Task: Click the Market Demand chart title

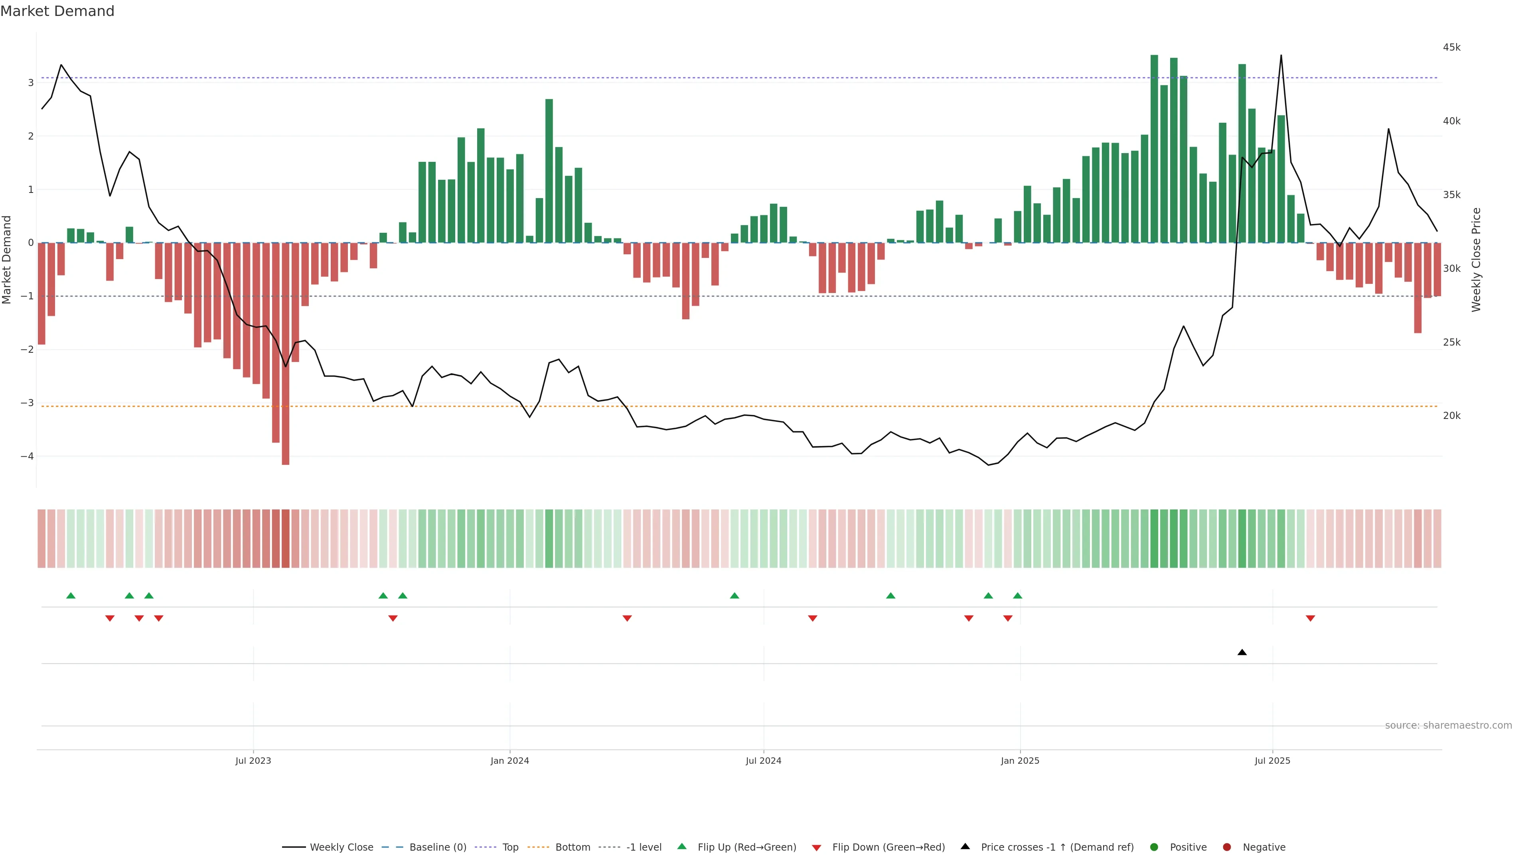Action: [57, 11]
